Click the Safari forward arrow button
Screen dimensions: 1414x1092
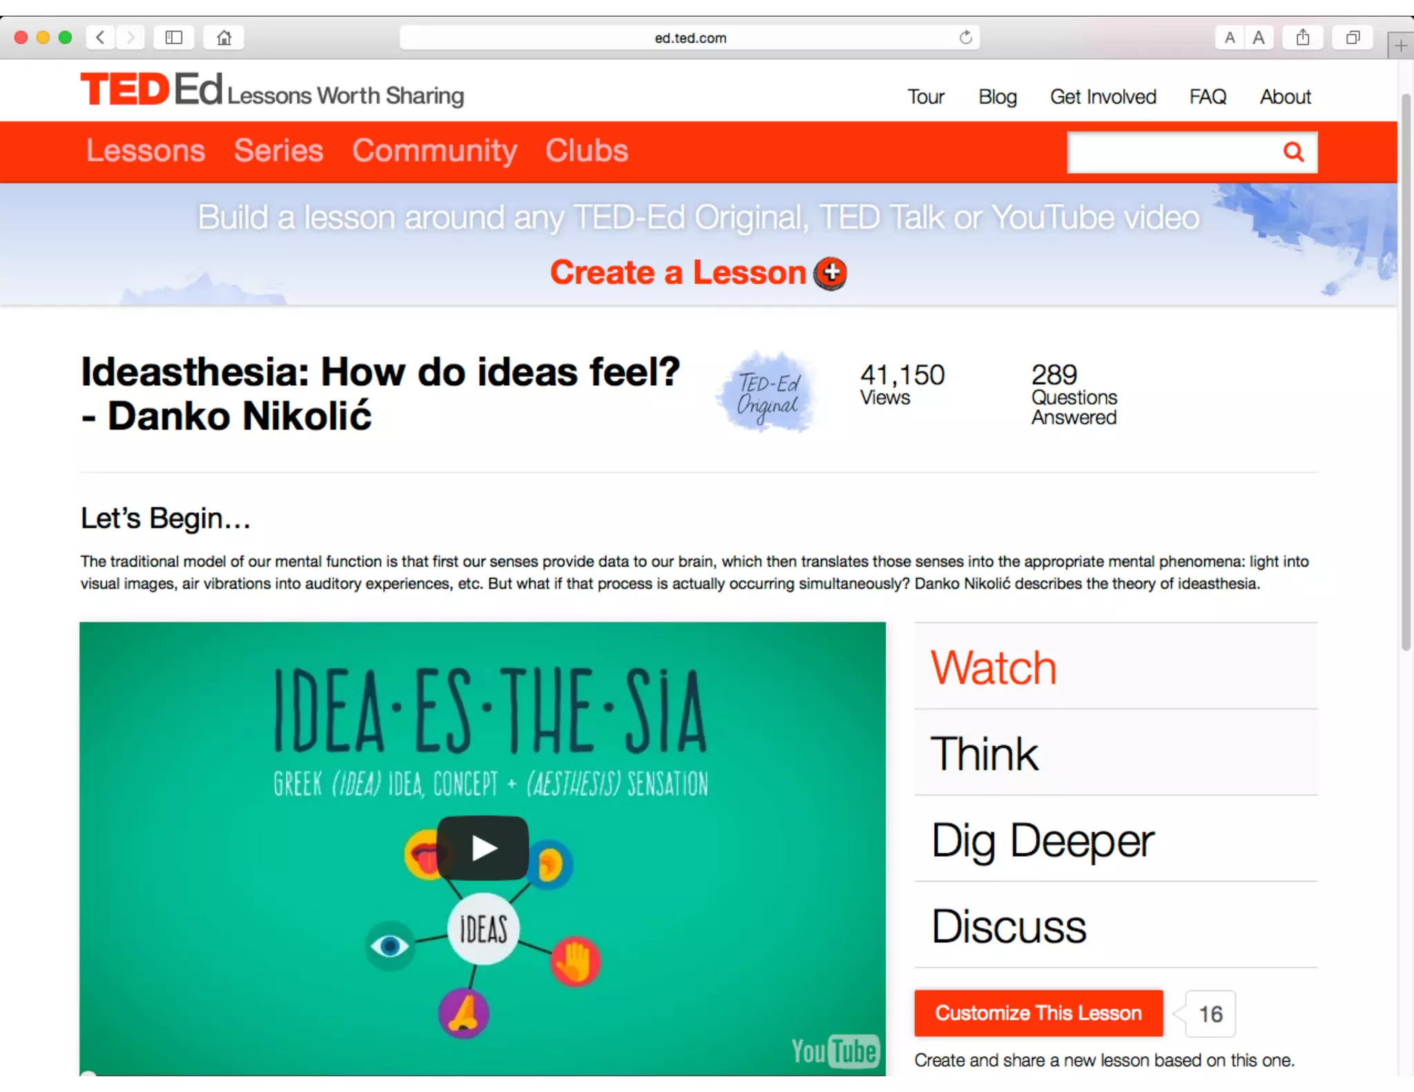pyautogui.click(x=130, y=37)
